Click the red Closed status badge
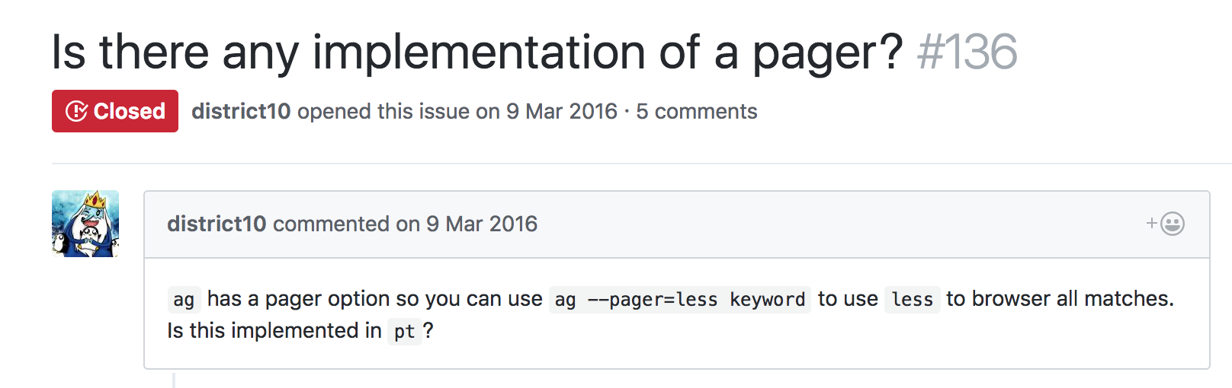1232x388 pixels. pyautogui.click(x=115, y=111)
